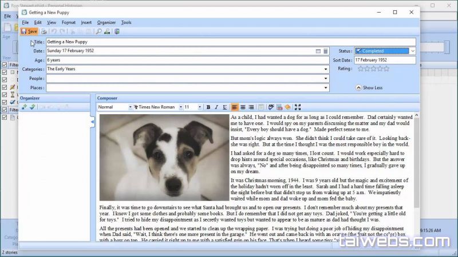
Task: Switch Composer to full screen mode
Action: (x=297, y=107)
